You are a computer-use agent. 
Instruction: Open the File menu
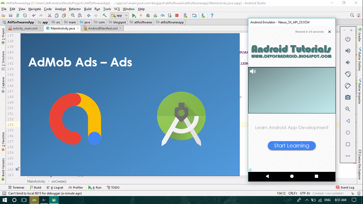click(x=4, y=9)
